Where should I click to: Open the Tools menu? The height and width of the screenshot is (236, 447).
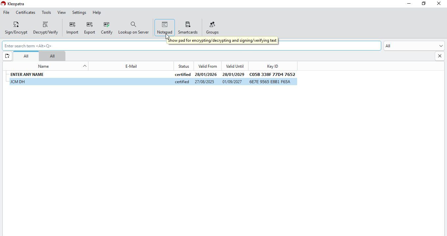click(x=46, y=12)
